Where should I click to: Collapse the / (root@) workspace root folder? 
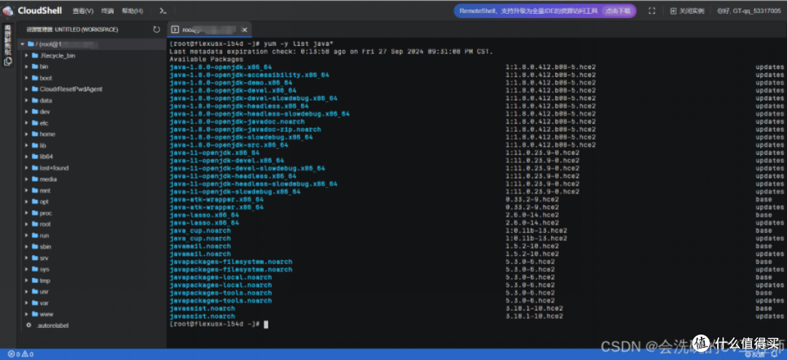[22, 44]
